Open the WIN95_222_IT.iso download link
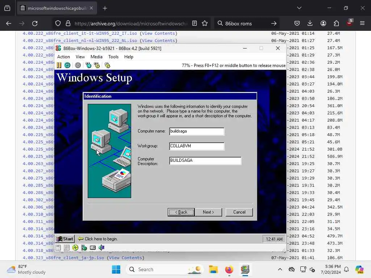This screenshot has height=278, width=371. click(x=80, y=33)
